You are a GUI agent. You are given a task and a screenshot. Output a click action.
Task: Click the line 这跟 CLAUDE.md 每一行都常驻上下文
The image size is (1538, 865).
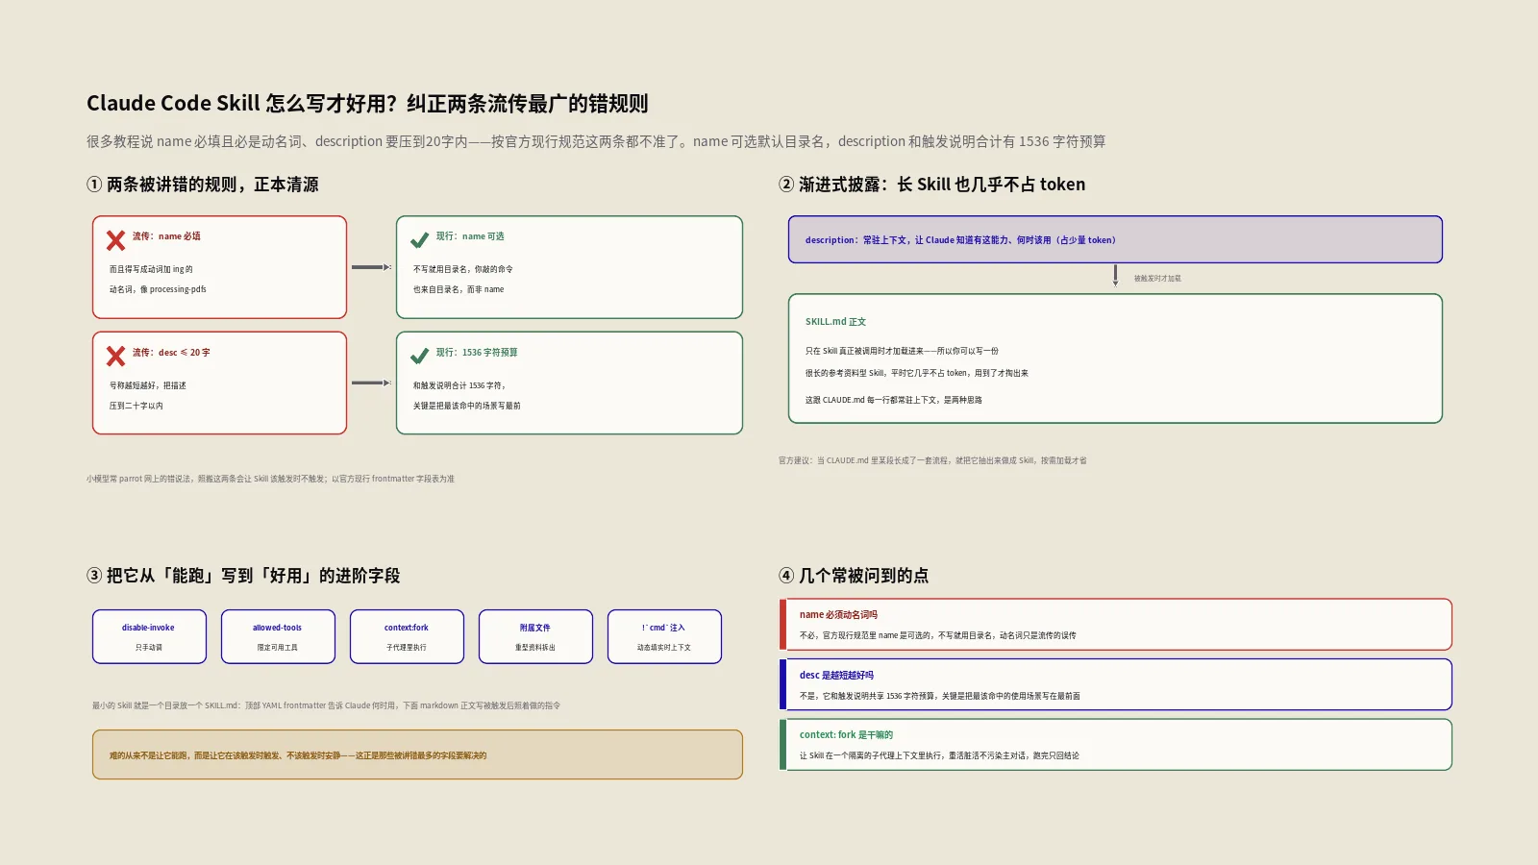coord(894,400)
